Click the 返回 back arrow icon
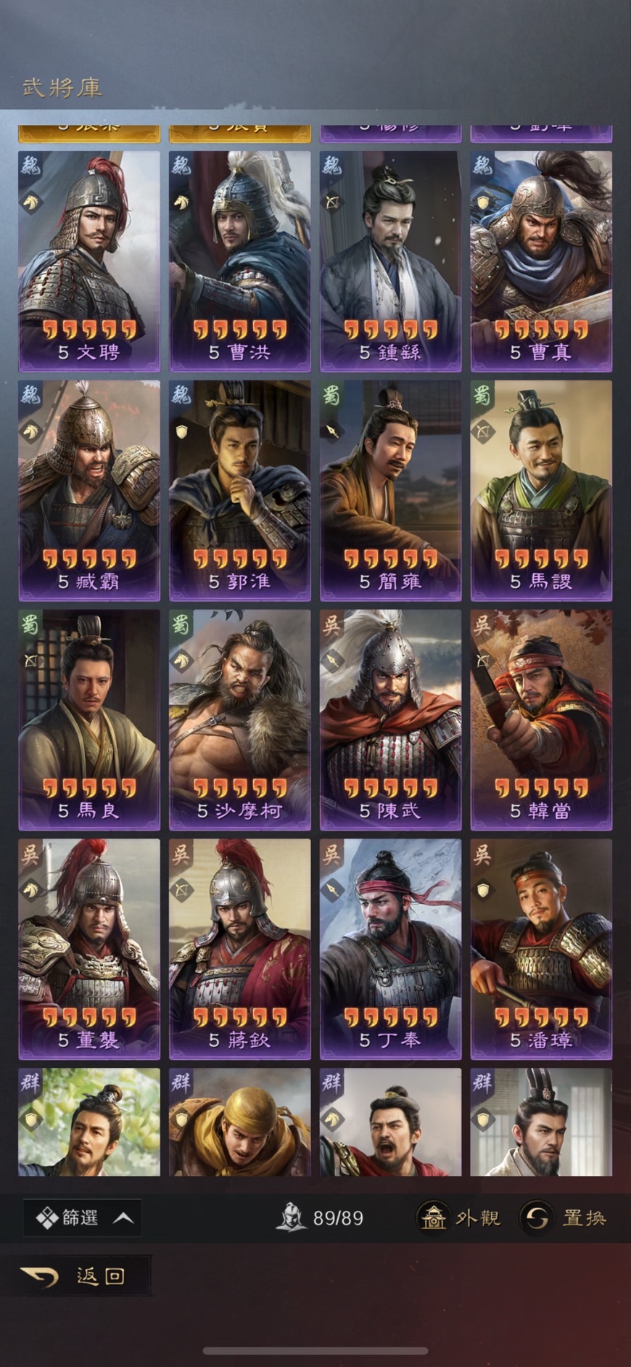The image size is (631, 1367). pyautogui.click(x=40, y=1276)
